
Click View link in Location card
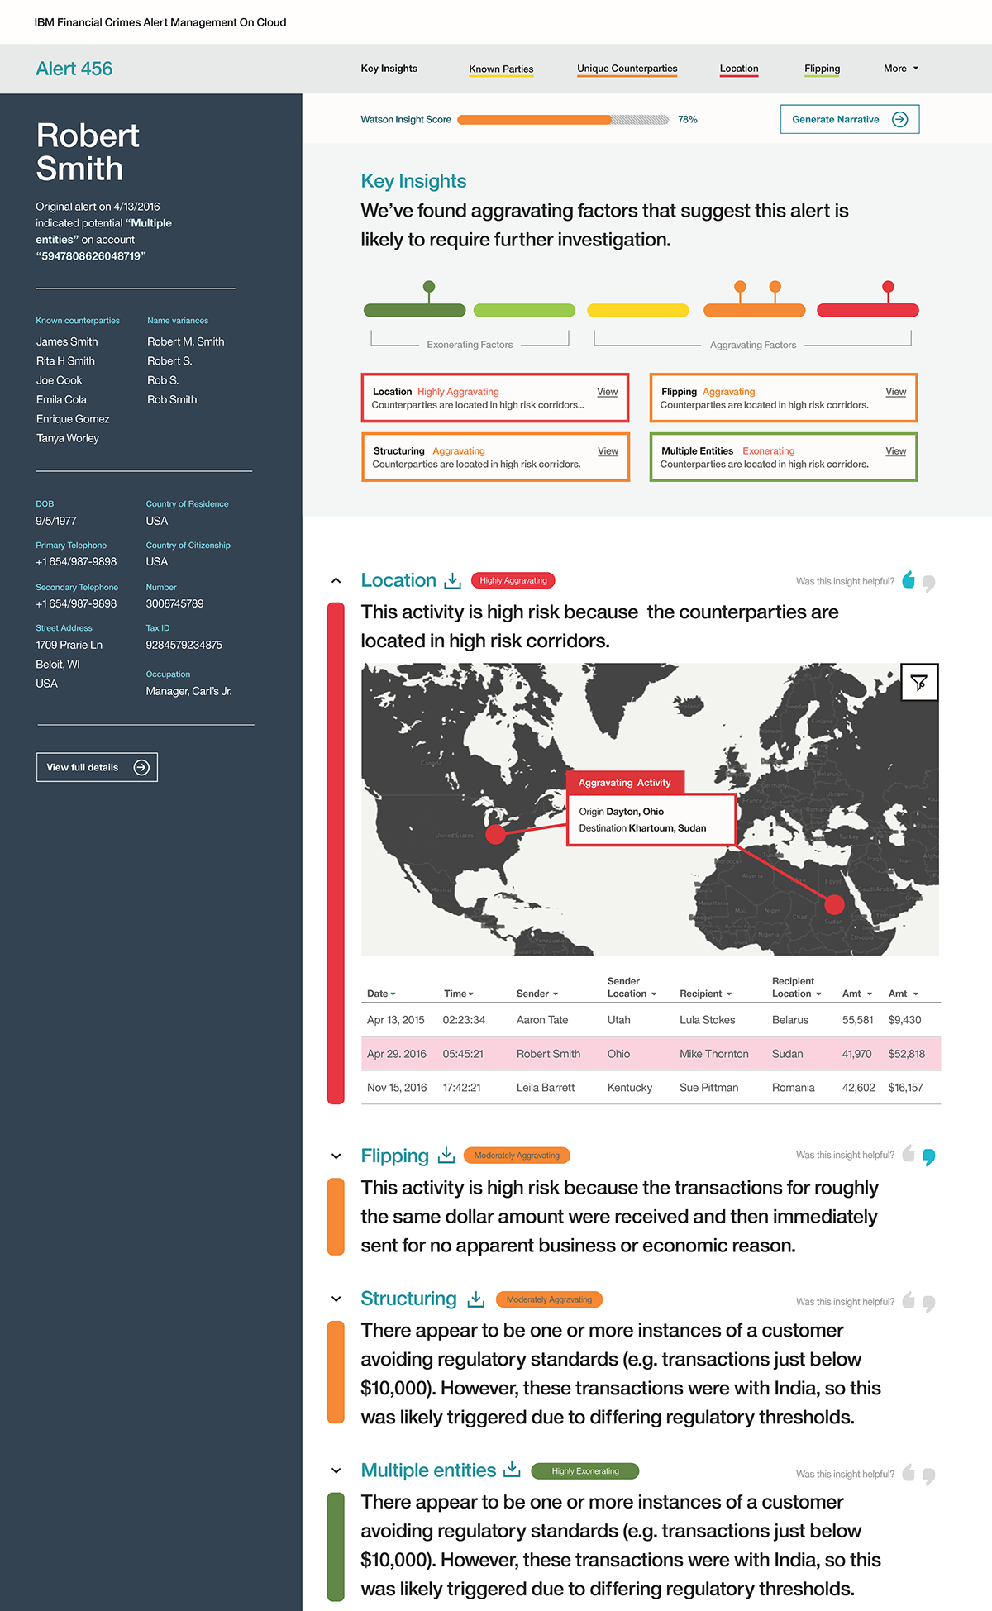[608, 392]
